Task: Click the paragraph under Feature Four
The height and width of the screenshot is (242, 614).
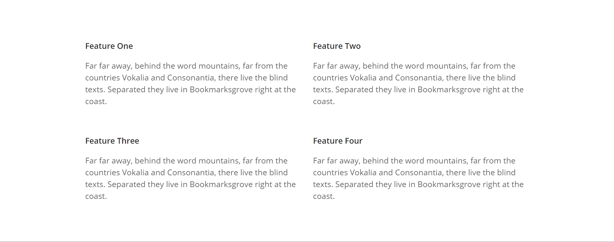Action: pyautogui.click(x=418, y=178)
